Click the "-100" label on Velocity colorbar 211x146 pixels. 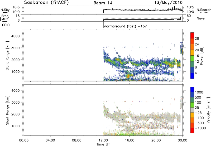click(x=199, y=118)
